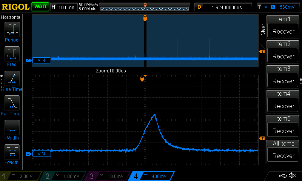
Task: Click the trigger level 560mV readout
Action: coord(287,7)
